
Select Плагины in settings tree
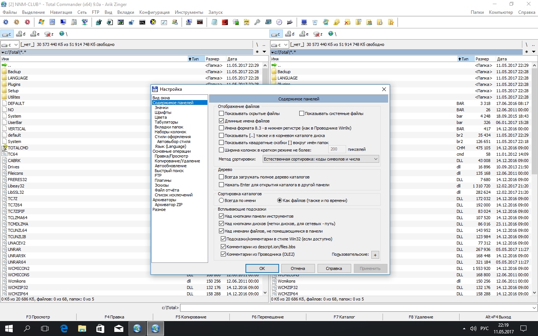pos(163,180)
